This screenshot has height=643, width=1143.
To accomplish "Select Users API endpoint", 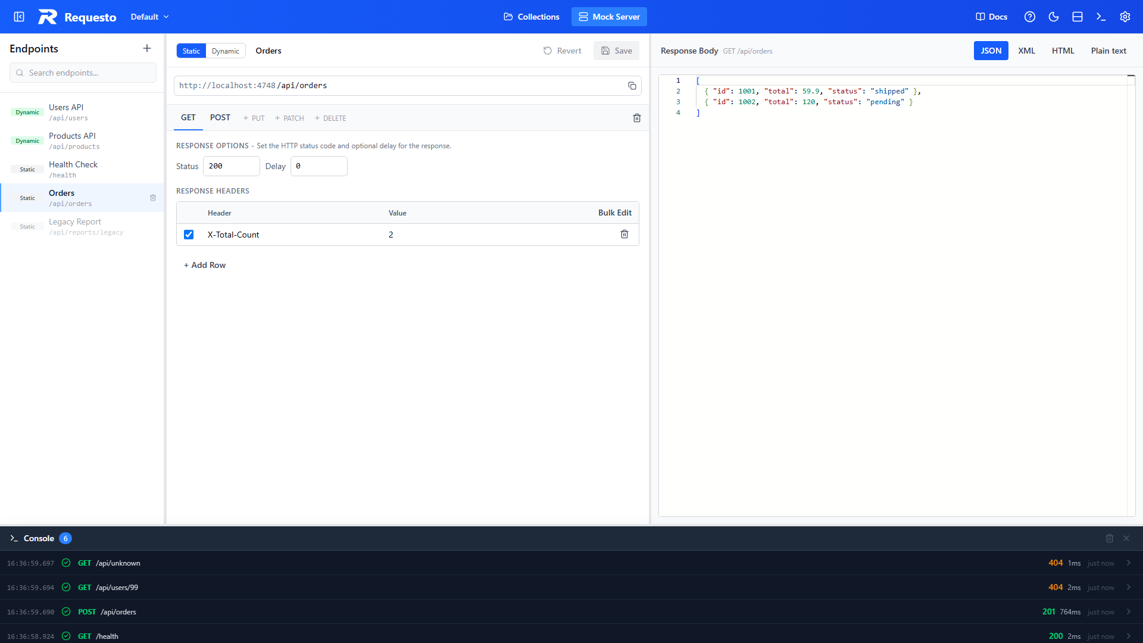I will (82, 112).
